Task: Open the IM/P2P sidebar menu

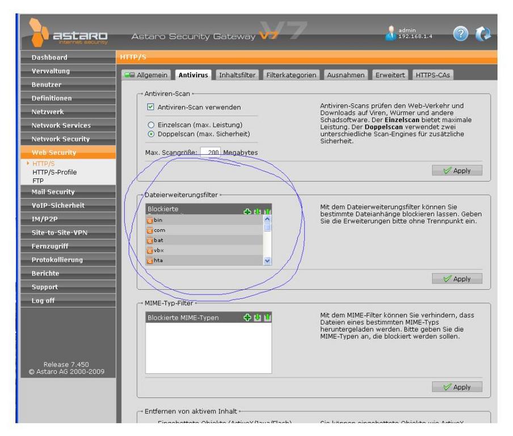Action: click(68, 219)
